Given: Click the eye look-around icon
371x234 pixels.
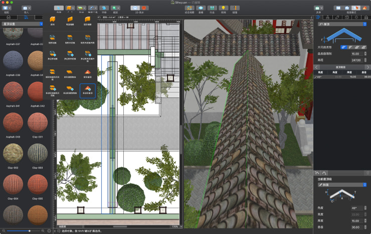Looking at the screenshot, I should click(201, 8).
